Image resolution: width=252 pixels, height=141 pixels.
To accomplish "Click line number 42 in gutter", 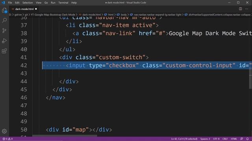I will pyautogui.click(x=24, y=65).
